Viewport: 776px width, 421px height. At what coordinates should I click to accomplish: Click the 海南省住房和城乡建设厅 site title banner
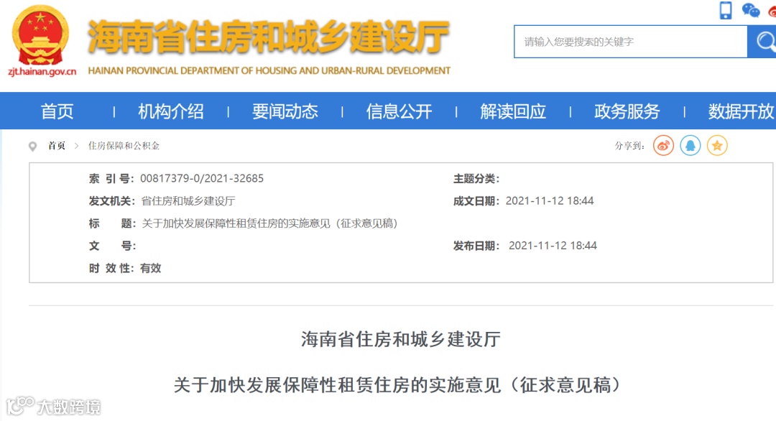[268, 37]
